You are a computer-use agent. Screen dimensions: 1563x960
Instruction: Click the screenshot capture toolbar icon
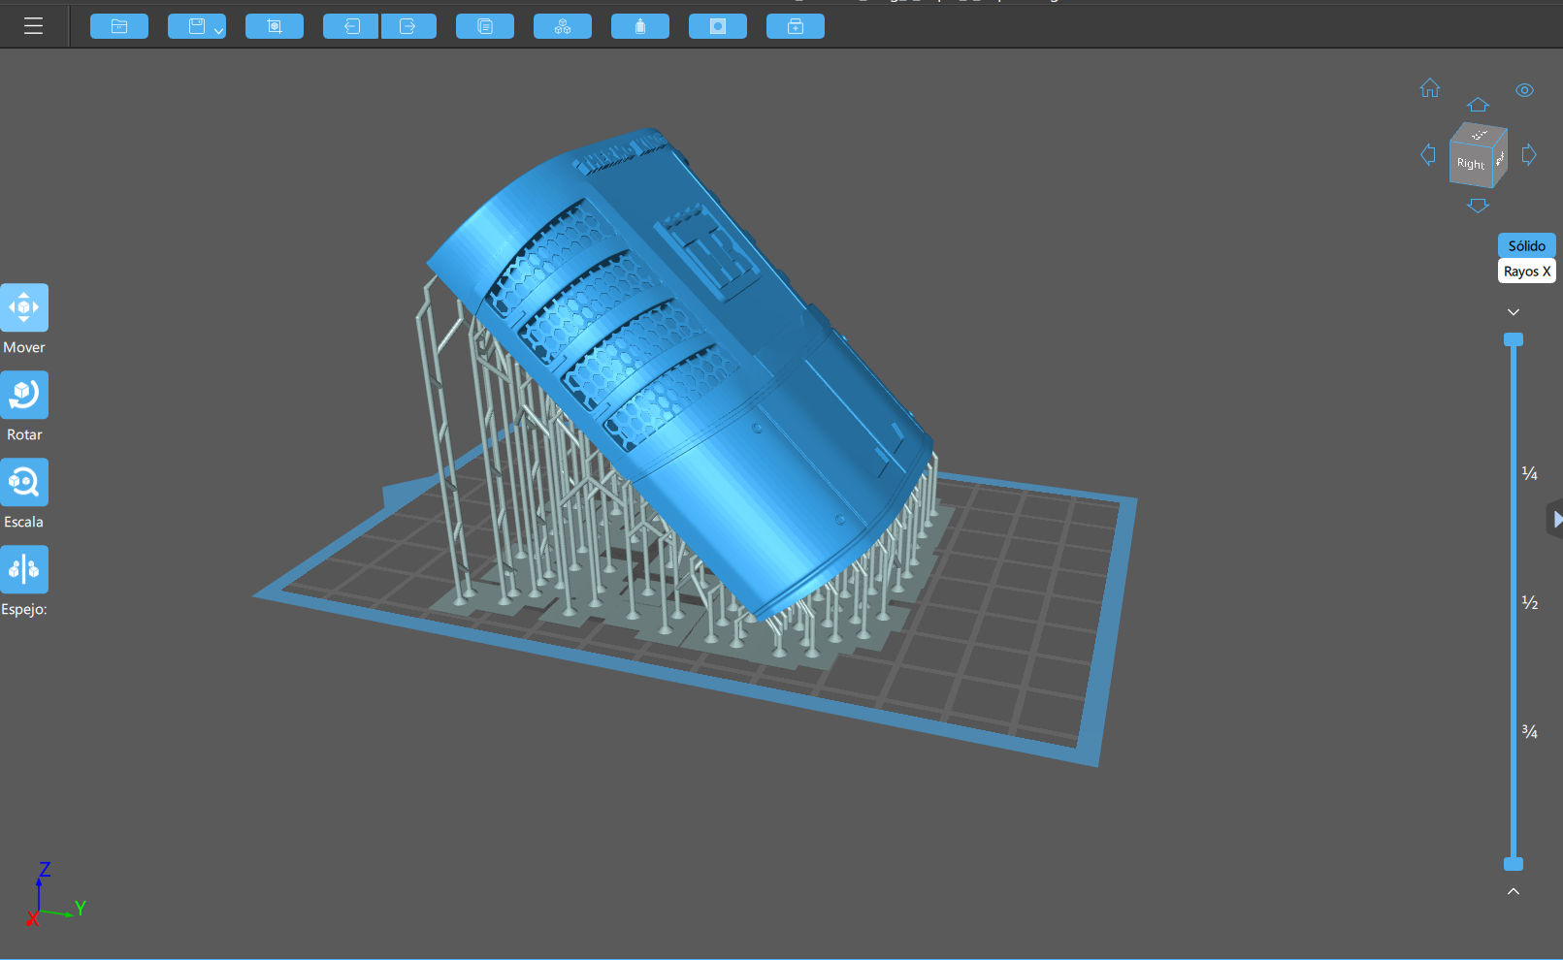click(x=275, y=26)
